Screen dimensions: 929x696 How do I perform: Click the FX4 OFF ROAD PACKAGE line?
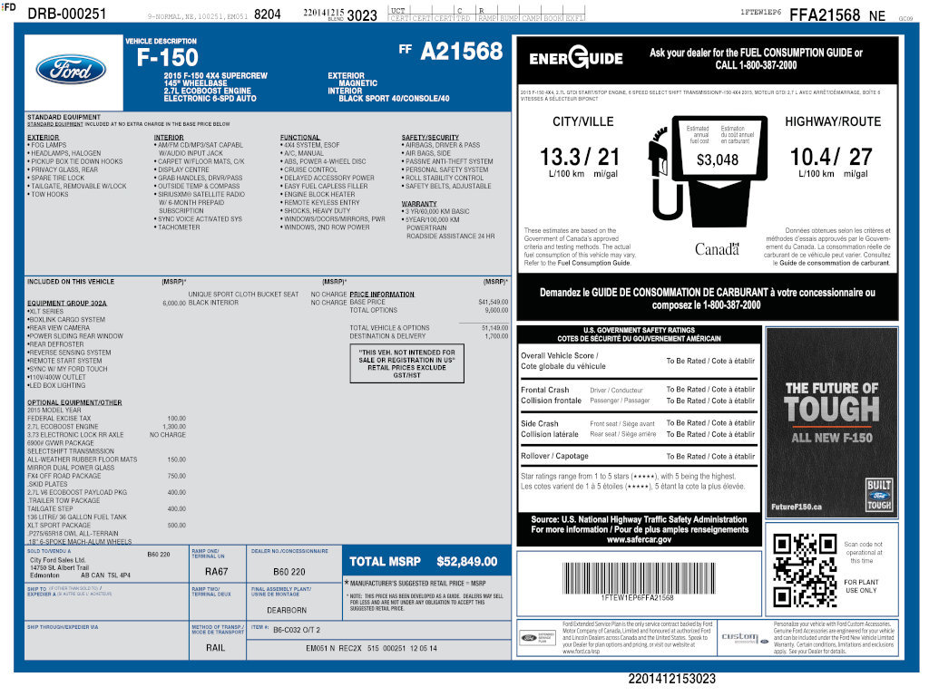pos(64,476)
